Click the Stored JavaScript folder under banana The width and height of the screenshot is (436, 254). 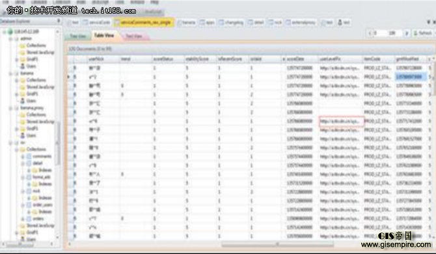[37, 87]
